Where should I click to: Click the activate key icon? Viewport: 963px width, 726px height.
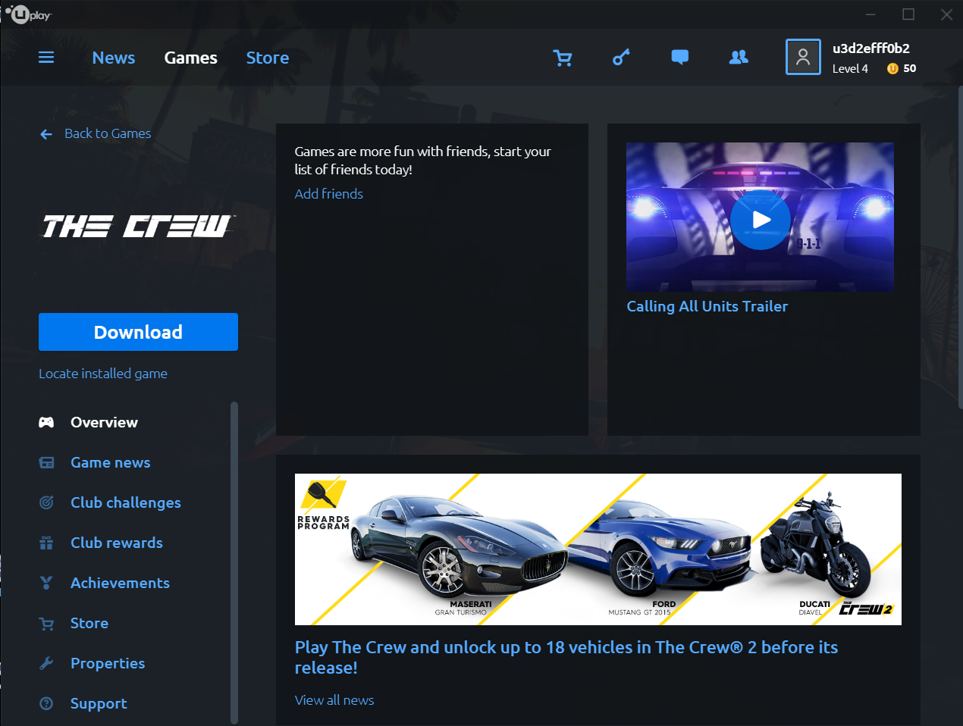click(621, 58)
